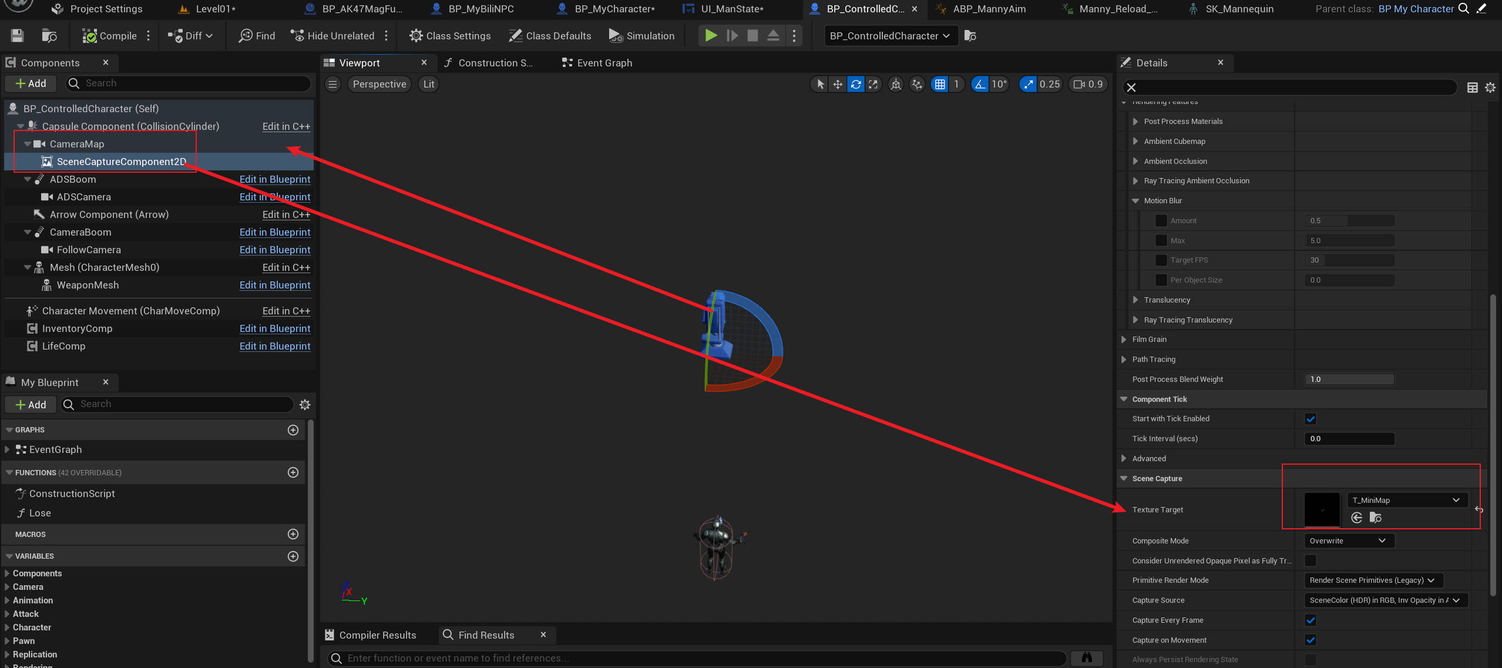Focus the Components search field
The image size is (1502, 668).
click(x=188, y=83)
